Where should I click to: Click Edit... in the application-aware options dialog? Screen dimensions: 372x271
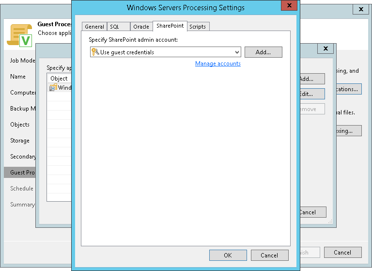[312, 94]
